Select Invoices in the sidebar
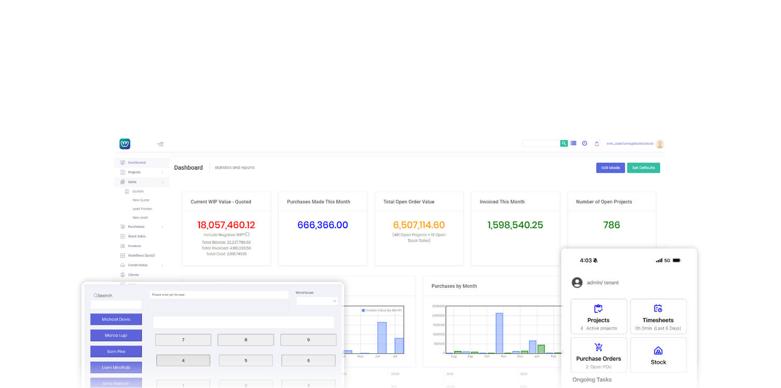The width and height of the screenshot is (781, 388). pos(134,246)
